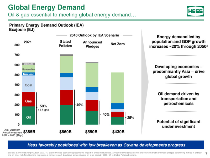Click the Biomass segment in the 2021 bar
210x158 pixels.
(29, 64)
